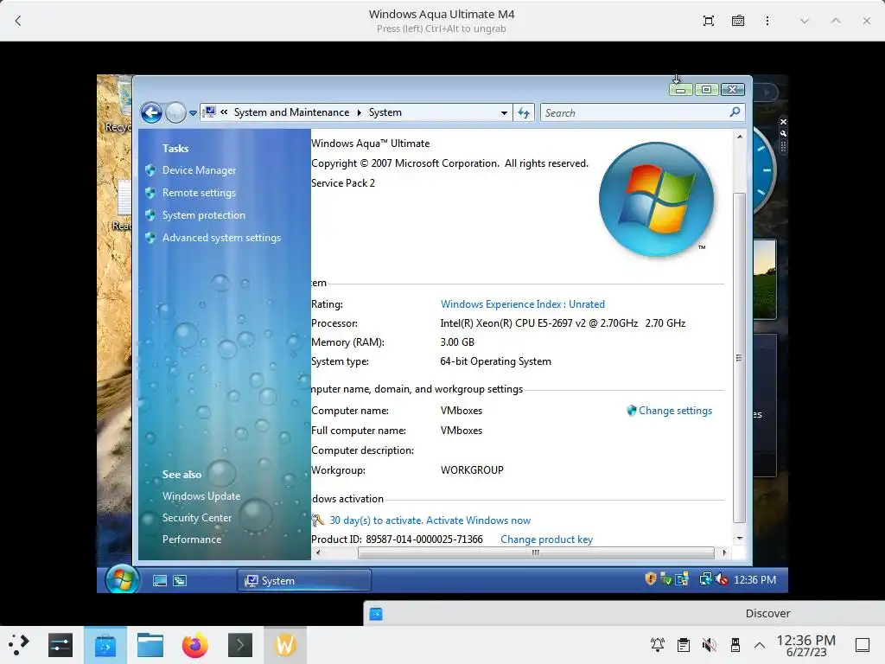885x664 pixels.
Task: Select System and Maintenance in breadcrumb
Action: click(291, 112)
